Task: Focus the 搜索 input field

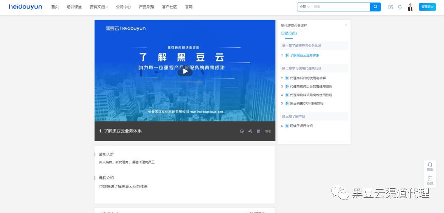Action: click(x=341, y=7)
